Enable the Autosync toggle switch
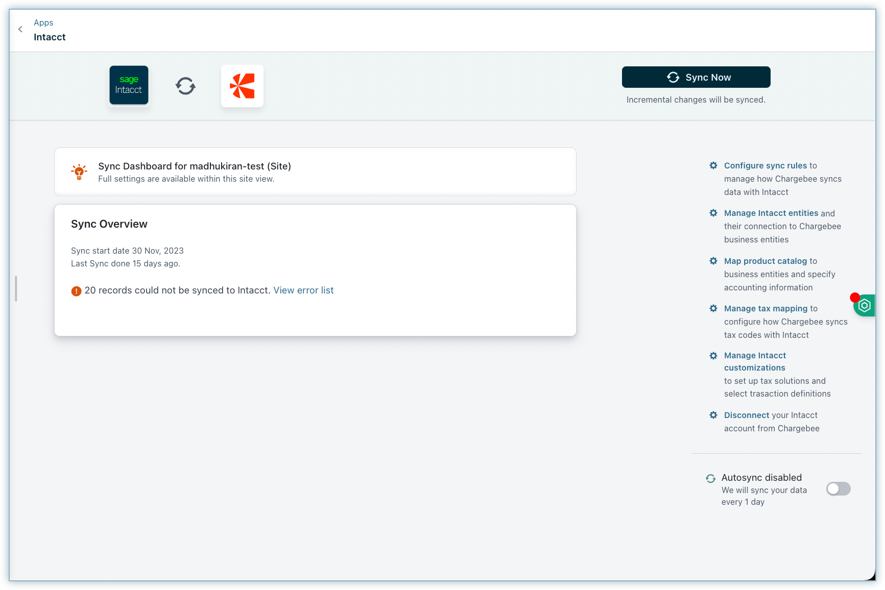This screenshot has height=590, width=885. click(838, 489)
